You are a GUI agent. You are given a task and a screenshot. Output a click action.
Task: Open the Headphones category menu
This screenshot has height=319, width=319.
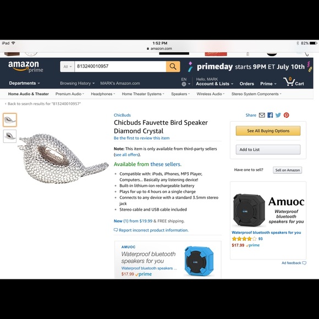tap(103, 94)
